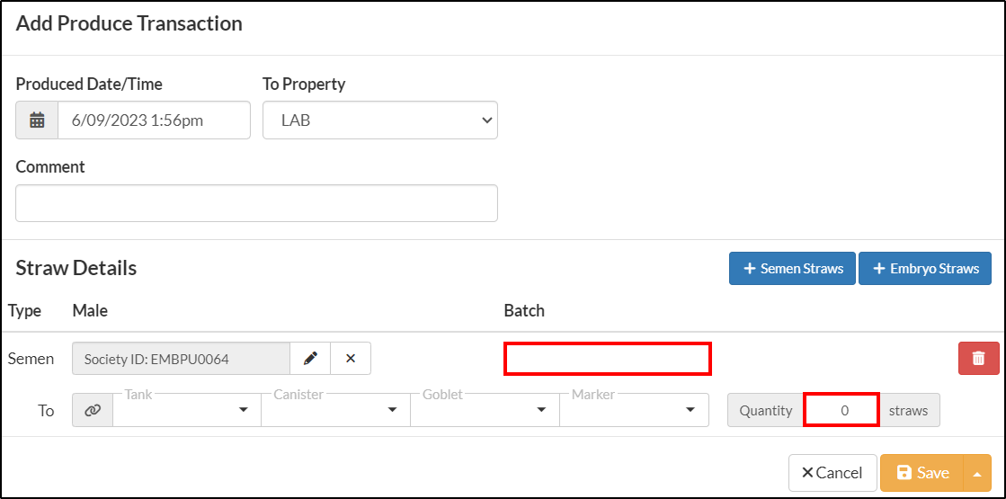Open the To Property dropdown
The image size is (1006, 499).
click(x=379, y=120)
